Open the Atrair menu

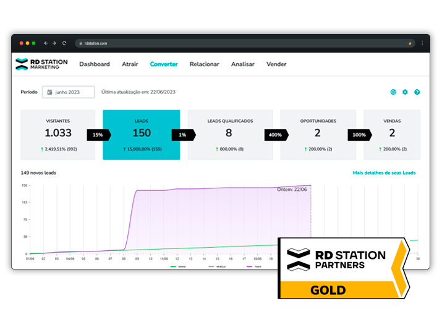click(x=130, y=64)
